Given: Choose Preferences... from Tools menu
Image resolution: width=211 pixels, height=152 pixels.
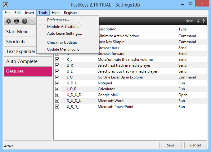Looking at the screenshot, I should [x=68, y=20].
